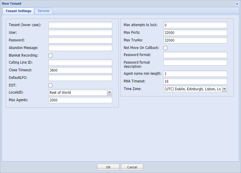Check the Not Move On Callback box
This screenshot has height=173, width=241.
pyautogui.click(x=165, y=48)
